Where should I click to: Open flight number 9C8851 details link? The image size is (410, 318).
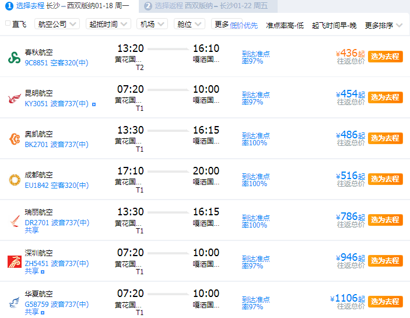point(36,63)
